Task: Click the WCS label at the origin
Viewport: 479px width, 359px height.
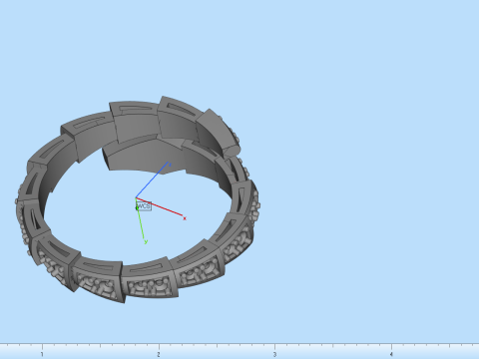Action: tap(144, 206)
